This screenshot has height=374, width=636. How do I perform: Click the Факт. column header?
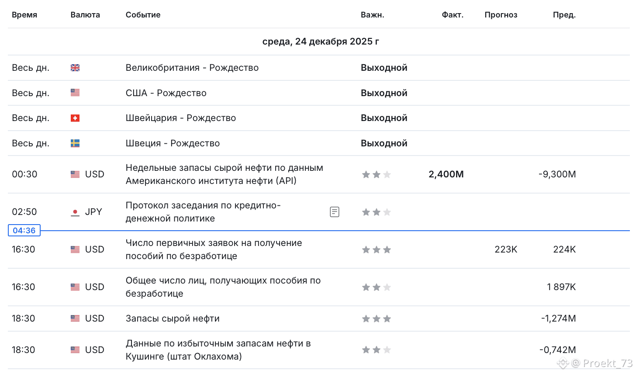click(x=453, y=15)
